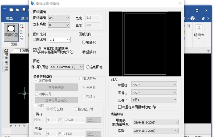Screen dimensions: 213x137
Task: Click 自定义 button in 横向 row
Action: pyautogui.click(x=93, y=120)
